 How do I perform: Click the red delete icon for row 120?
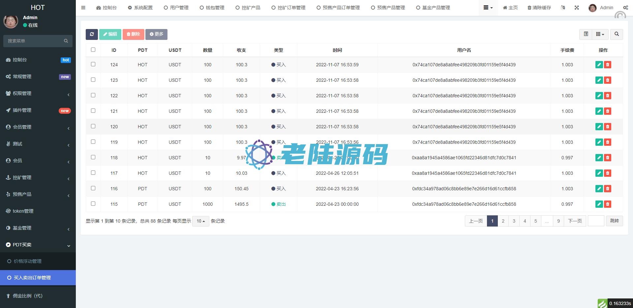[608, 127]
